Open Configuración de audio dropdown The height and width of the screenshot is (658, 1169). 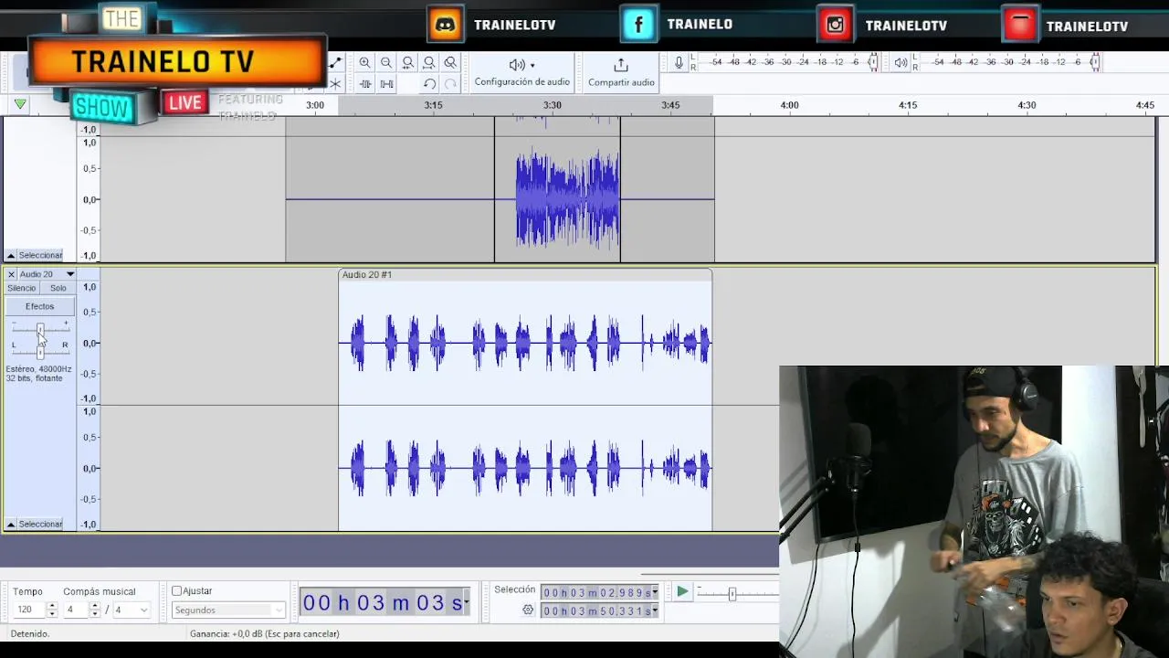coord(521,72)
